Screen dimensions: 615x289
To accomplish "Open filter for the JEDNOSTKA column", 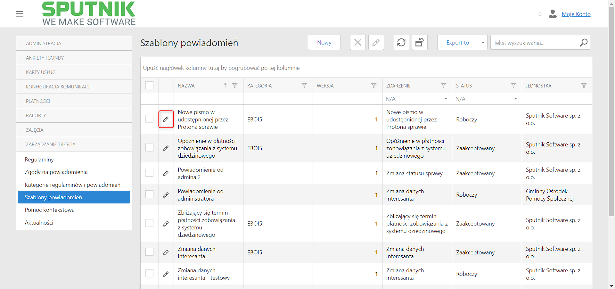I will point(584,86).
